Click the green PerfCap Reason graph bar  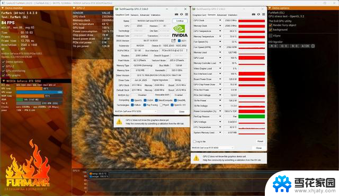coord(252,117)
